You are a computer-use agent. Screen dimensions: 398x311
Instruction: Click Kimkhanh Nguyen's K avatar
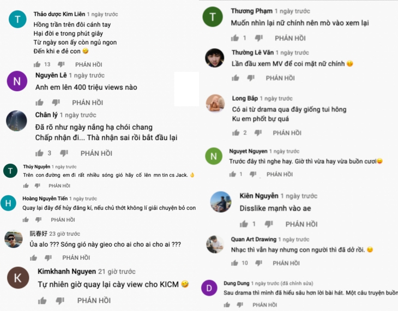pos(18,278)
